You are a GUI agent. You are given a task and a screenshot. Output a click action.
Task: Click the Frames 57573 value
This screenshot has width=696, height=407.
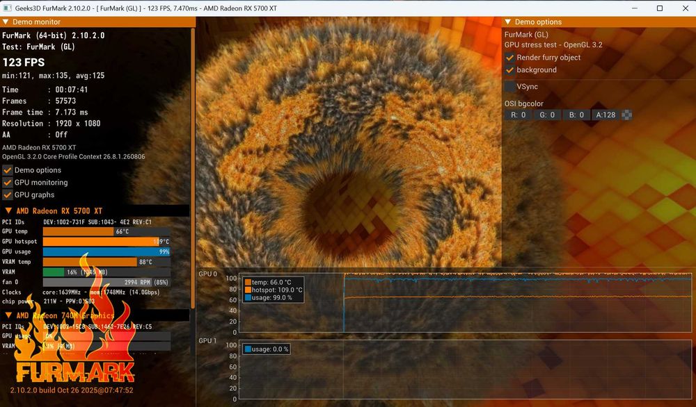coord(65,101)
